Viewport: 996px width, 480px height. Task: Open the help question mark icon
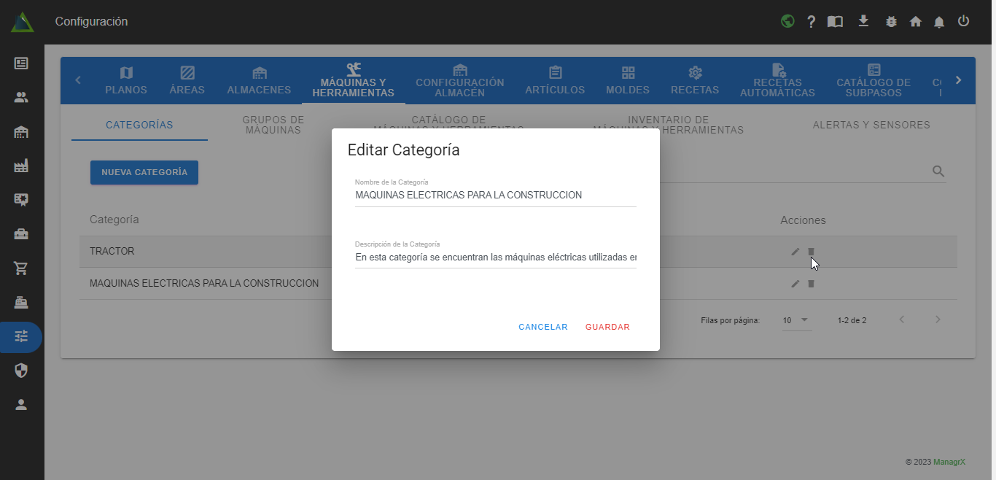[x=811, y=22]
